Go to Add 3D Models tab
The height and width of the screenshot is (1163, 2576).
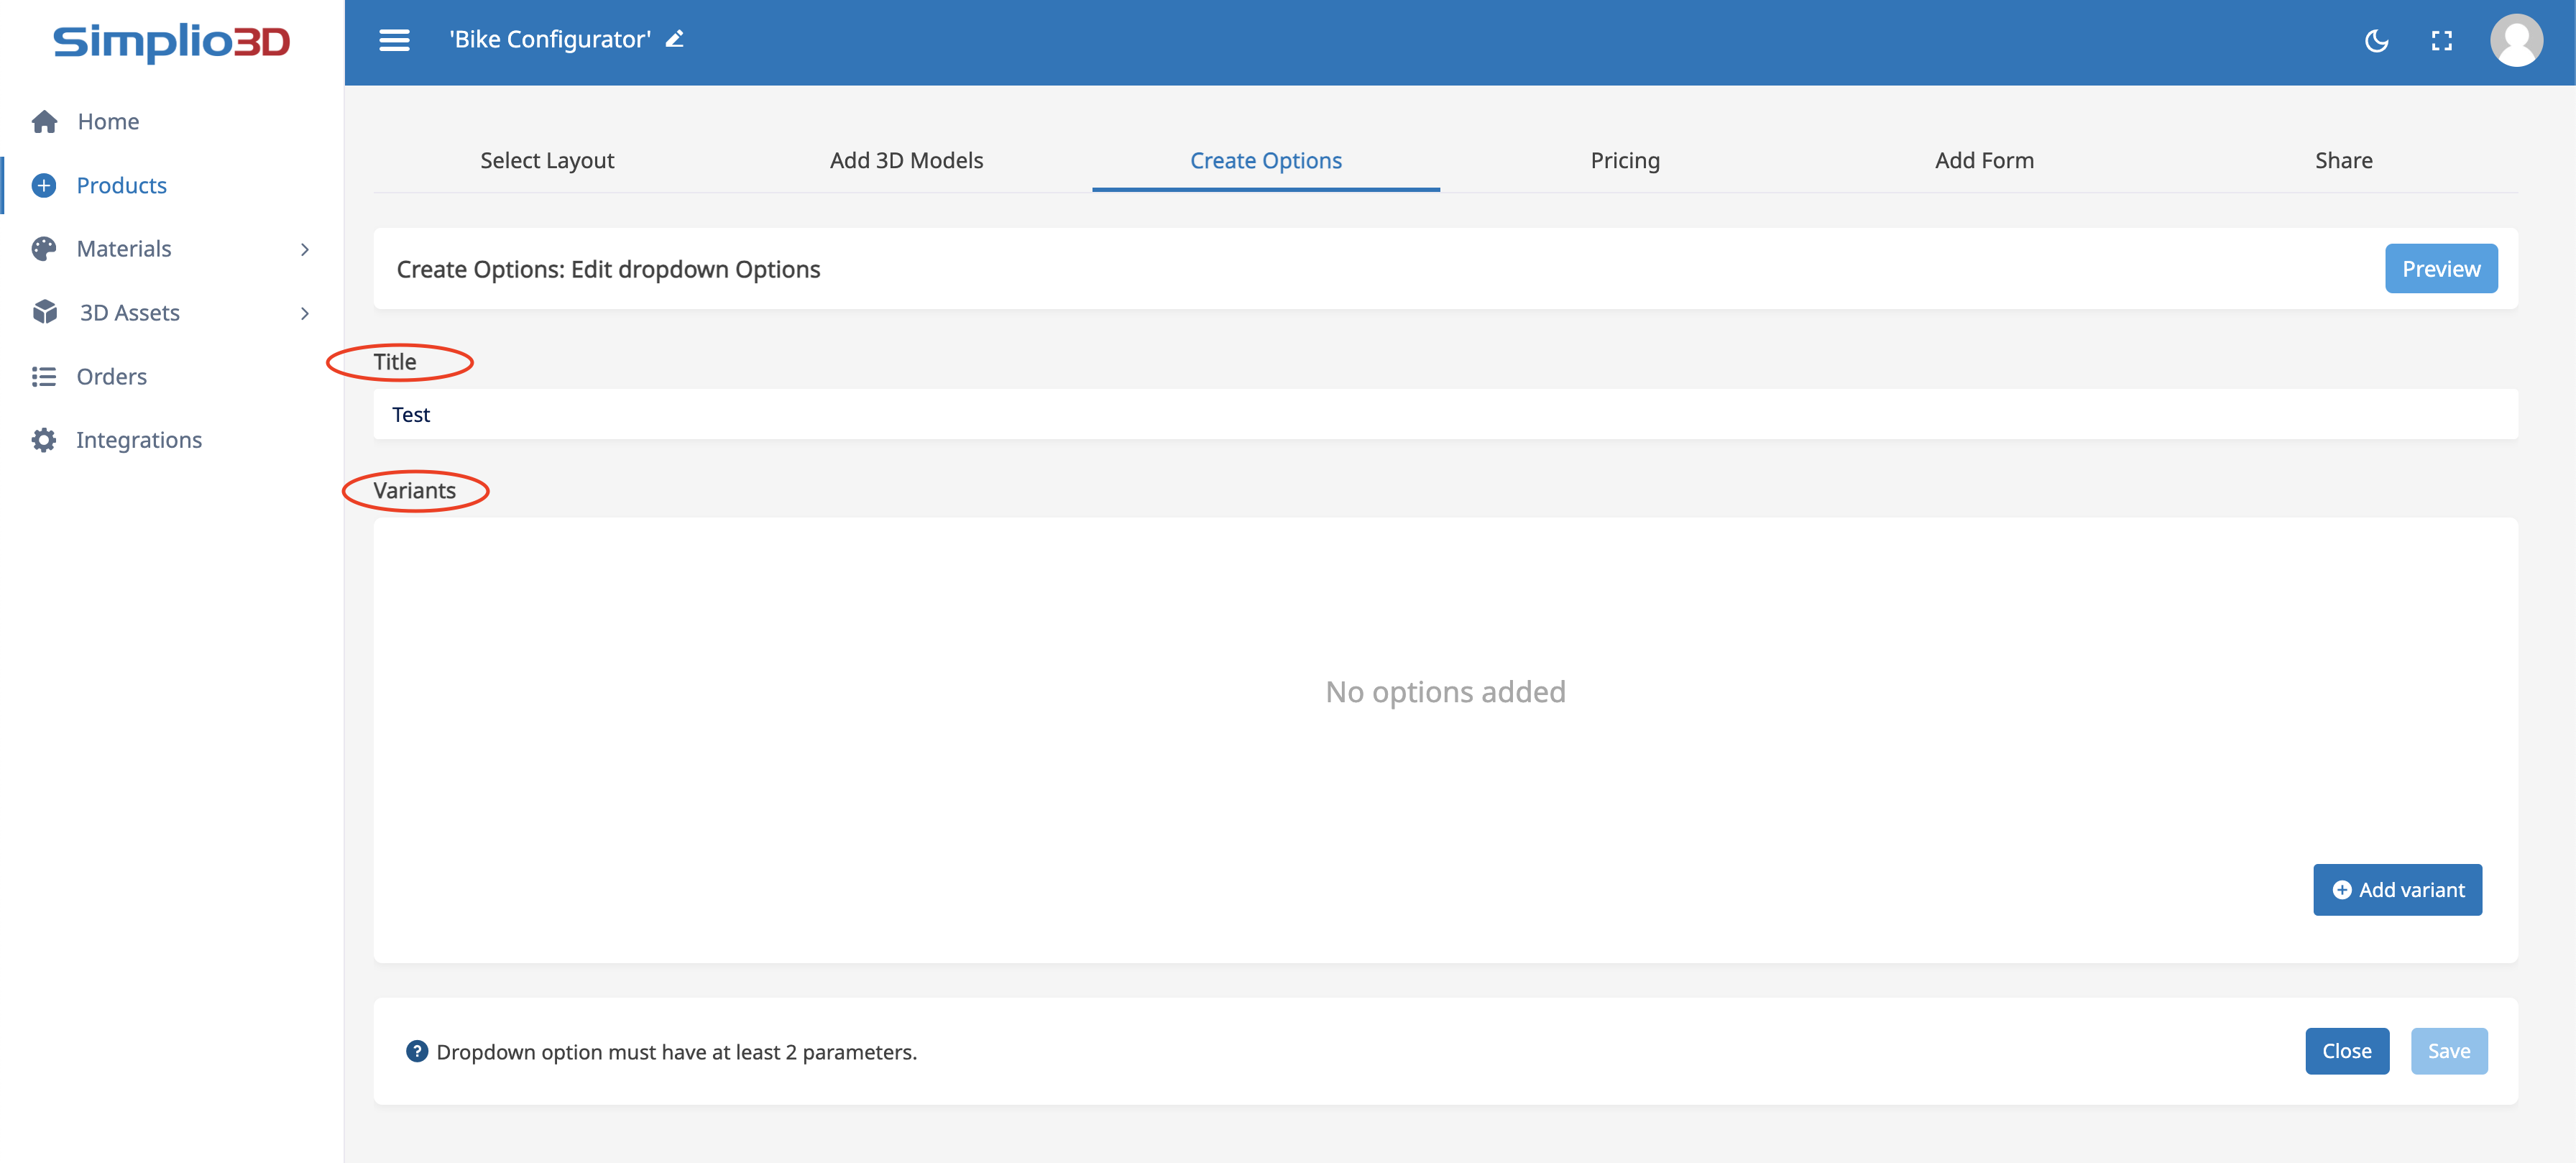(906, 161)
